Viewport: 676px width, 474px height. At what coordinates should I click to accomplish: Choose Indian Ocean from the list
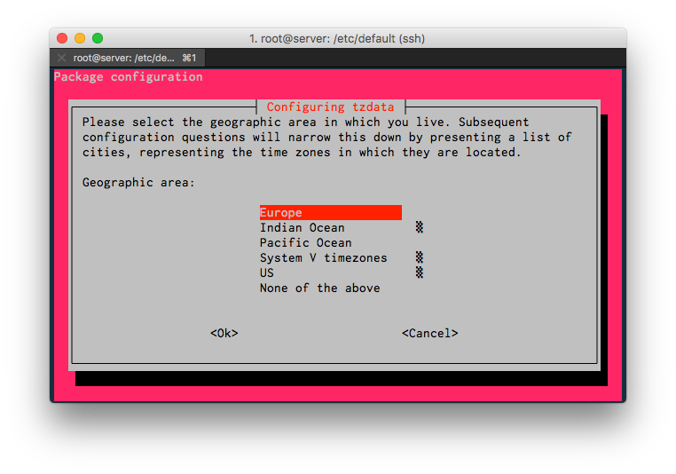pyautogui.click(x=302, y=228)
